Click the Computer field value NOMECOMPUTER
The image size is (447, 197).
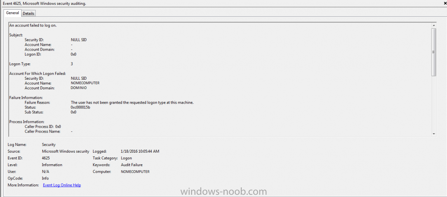[135, 172]
